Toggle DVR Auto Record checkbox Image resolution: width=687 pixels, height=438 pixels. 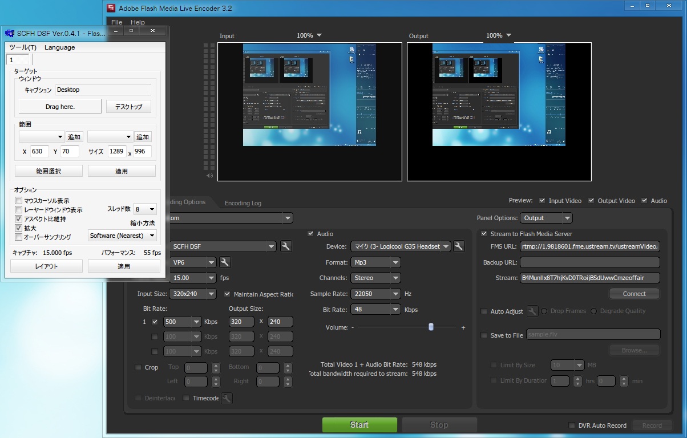(x=572, y=425)
